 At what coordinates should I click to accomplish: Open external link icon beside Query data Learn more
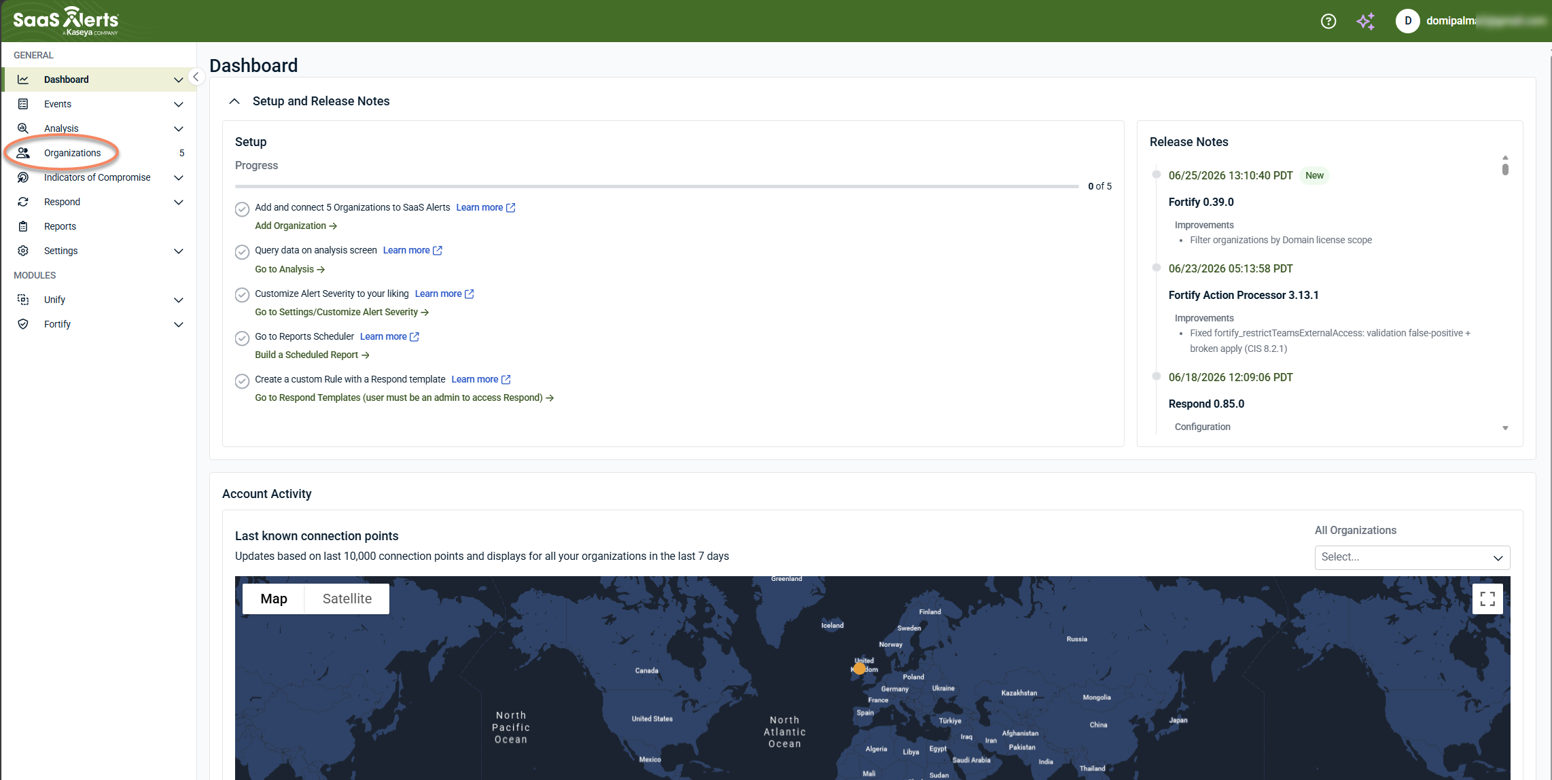pos(438,251)
